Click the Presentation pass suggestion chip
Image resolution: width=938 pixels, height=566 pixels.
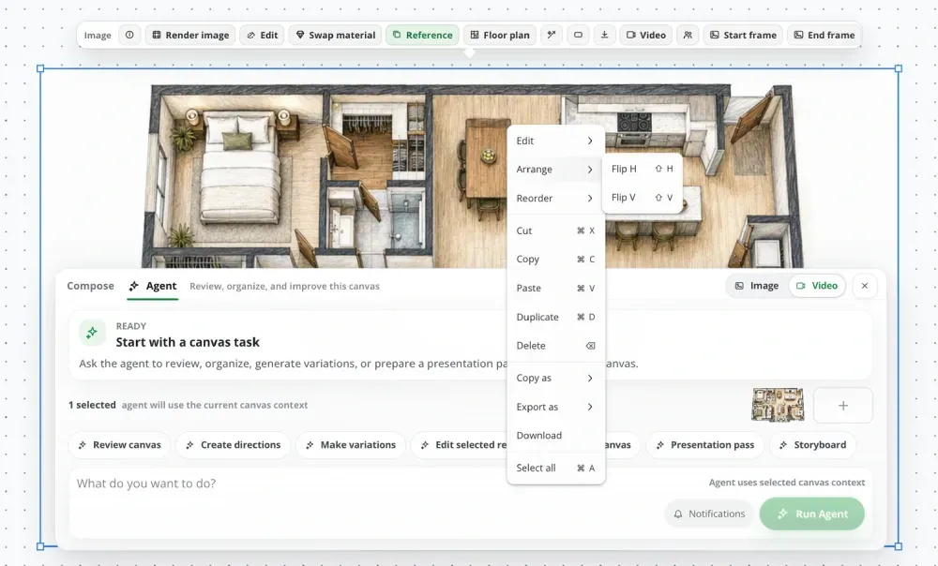click(x=704, y=445)
